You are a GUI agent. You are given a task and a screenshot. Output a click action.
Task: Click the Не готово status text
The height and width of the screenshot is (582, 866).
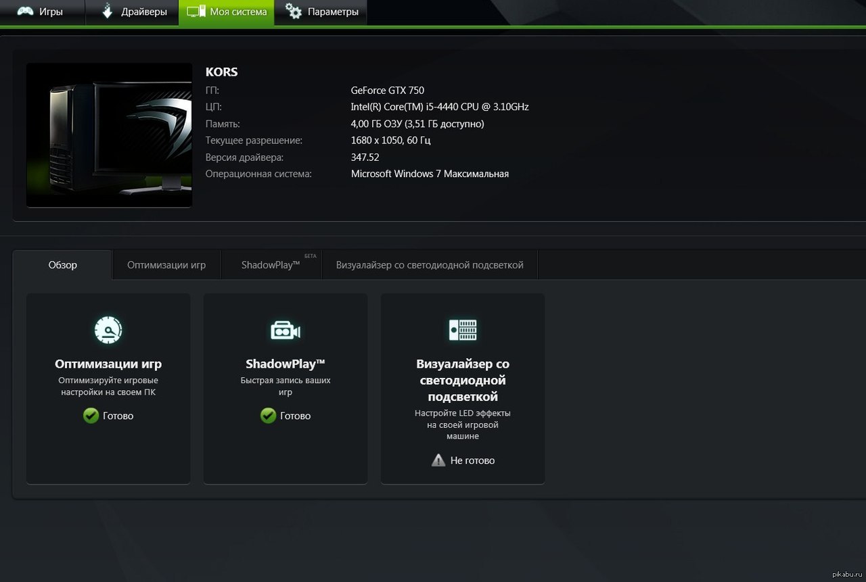pos(472,460)
